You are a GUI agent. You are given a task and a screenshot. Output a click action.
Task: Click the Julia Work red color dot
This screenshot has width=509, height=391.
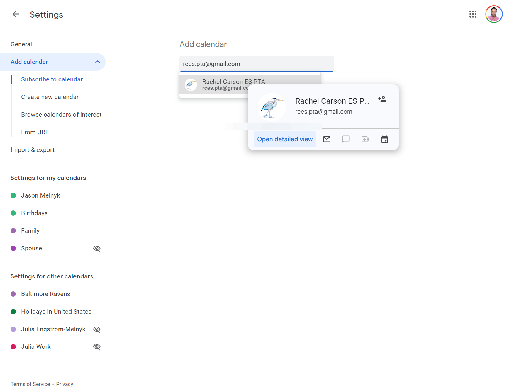(x=13, y=347)
